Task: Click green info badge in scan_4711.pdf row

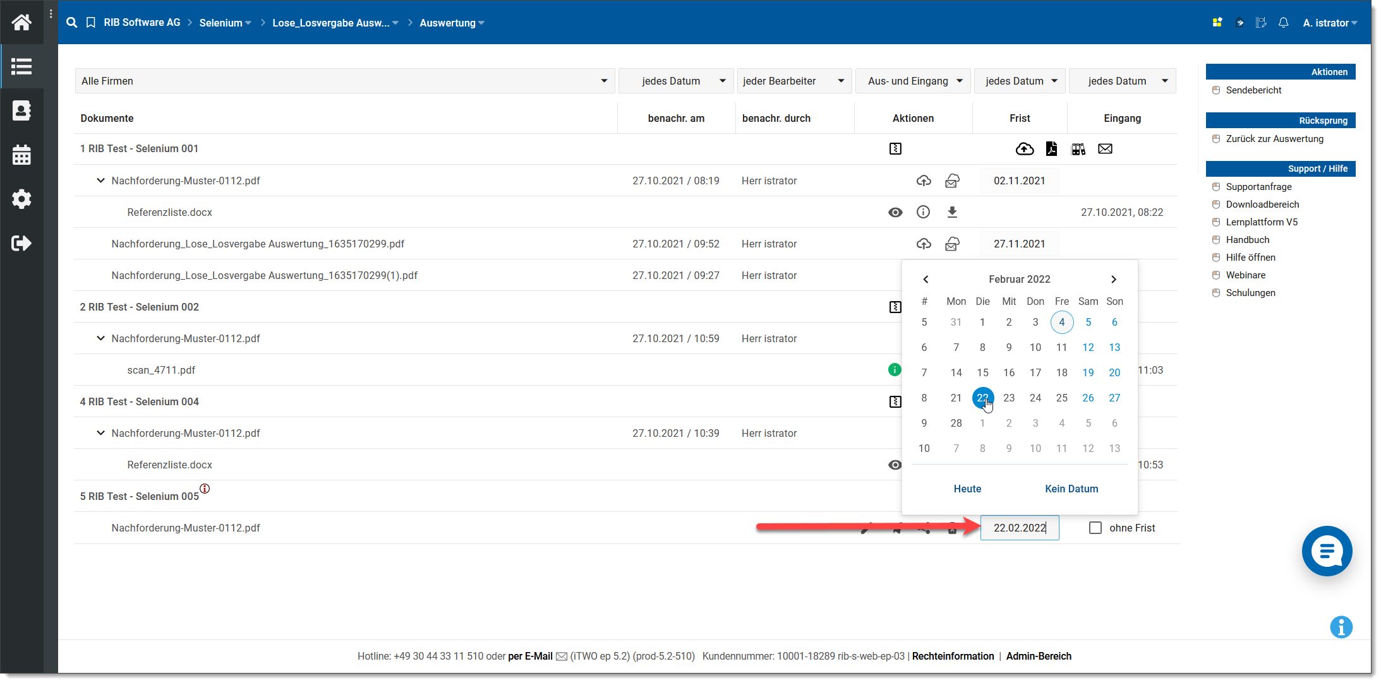Action: tap(895, 370)
